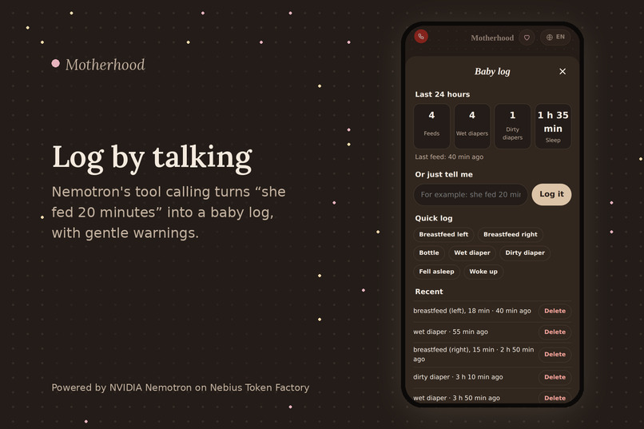Click the "Last feed: 40 min ago" text
Screen dimensions: 644x429
[x=449, y=157]
